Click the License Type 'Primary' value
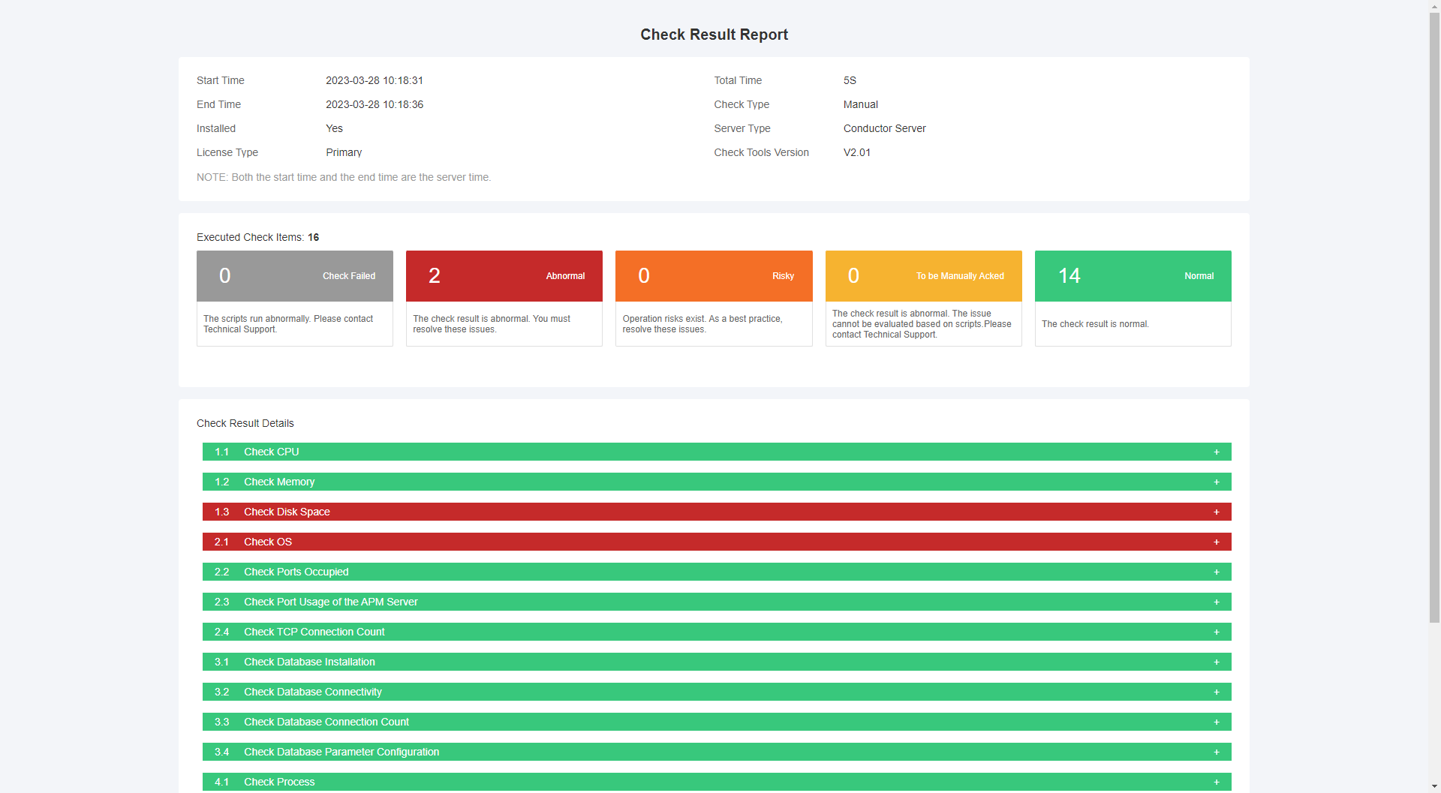This screenshot has width=1441, height=793. [344, 152]
